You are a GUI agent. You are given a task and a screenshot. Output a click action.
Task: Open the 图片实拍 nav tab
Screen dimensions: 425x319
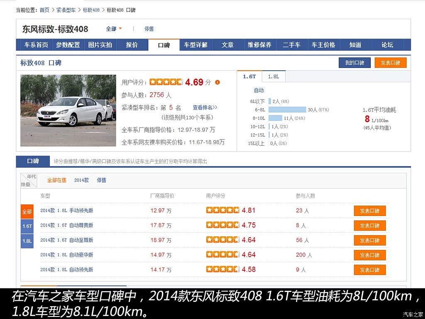tap(100, 45)
